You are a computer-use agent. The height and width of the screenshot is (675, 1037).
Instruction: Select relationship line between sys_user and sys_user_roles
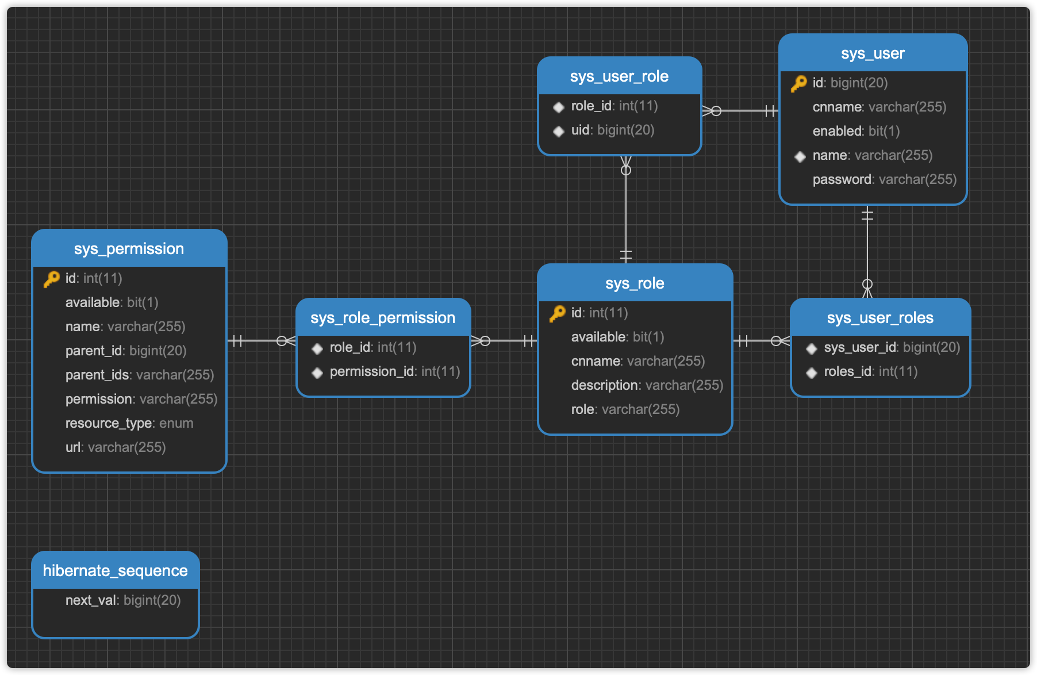(x=867, y=251)
